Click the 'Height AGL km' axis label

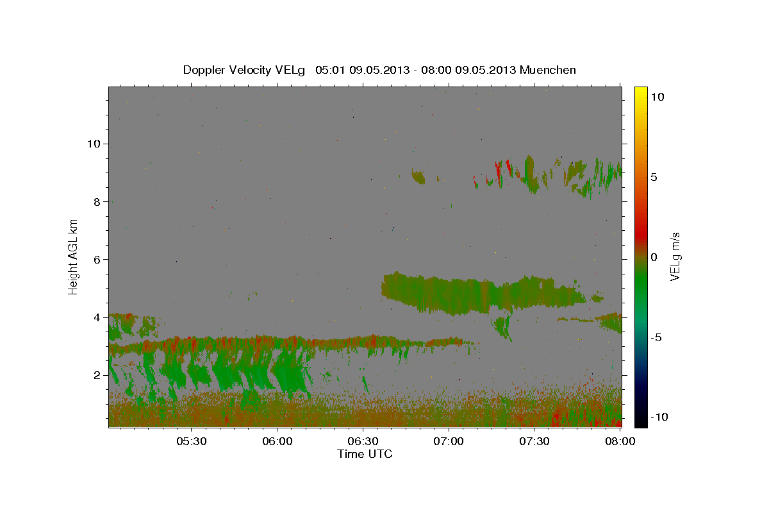click(x=74, y=256)
